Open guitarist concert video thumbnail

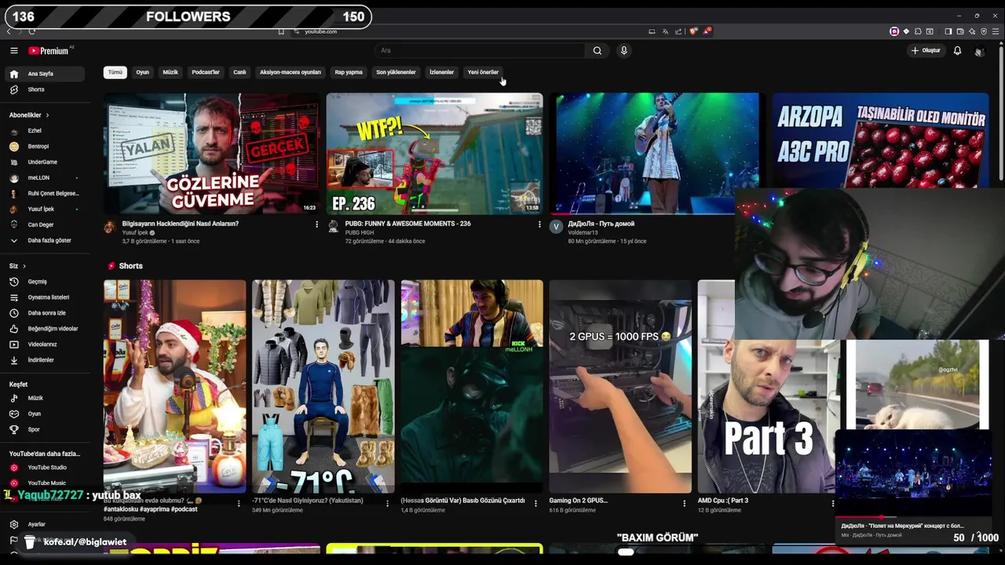pos(657,154)
